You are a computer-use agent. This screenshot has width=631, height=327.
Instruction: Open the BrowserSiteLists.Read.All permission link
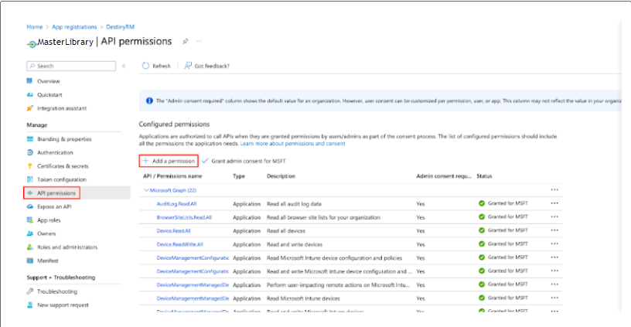184,217
